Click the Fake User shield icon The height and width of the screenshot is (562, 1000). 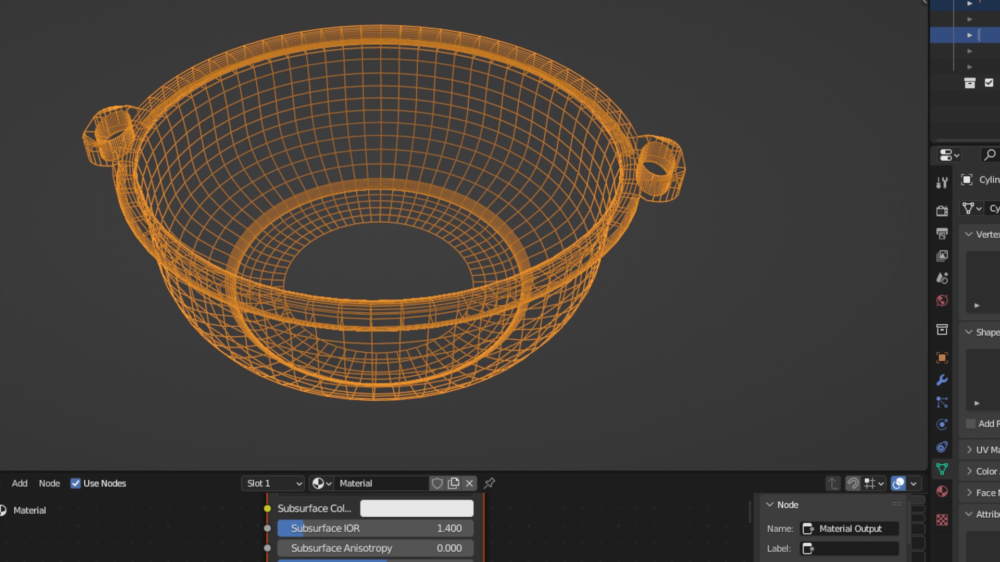[x=437, y=483]
